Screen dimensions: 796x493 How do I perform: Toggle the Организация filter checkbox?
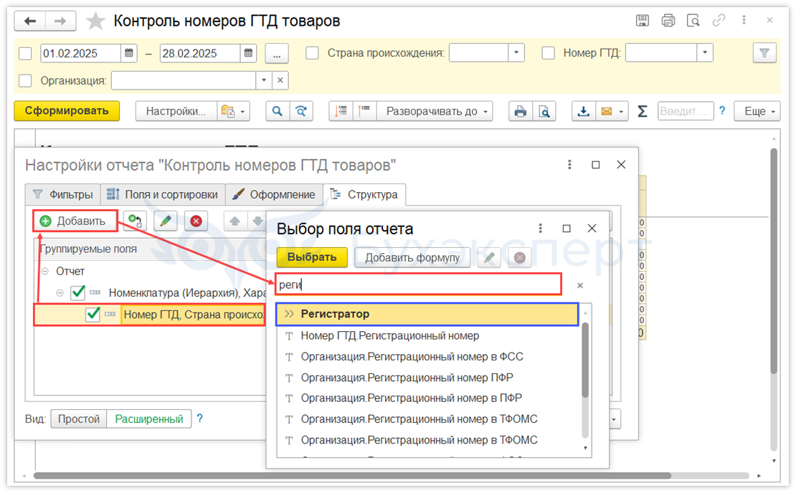click(x=25, y=80)
